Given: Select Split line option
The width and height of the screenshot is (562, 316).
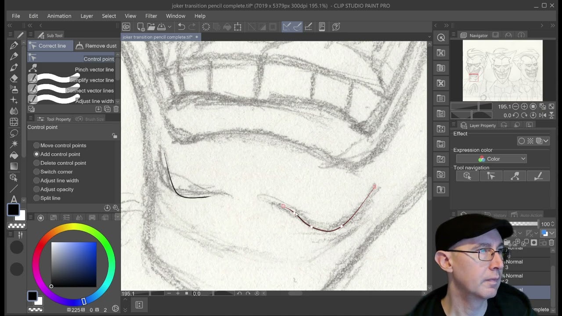Looking at the screenshot, I should [x=47, y=198].
